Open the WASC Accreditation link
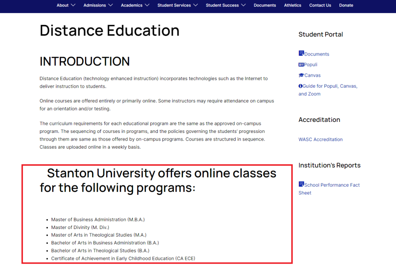Screen dimensions: 396x265 (321, 139)
